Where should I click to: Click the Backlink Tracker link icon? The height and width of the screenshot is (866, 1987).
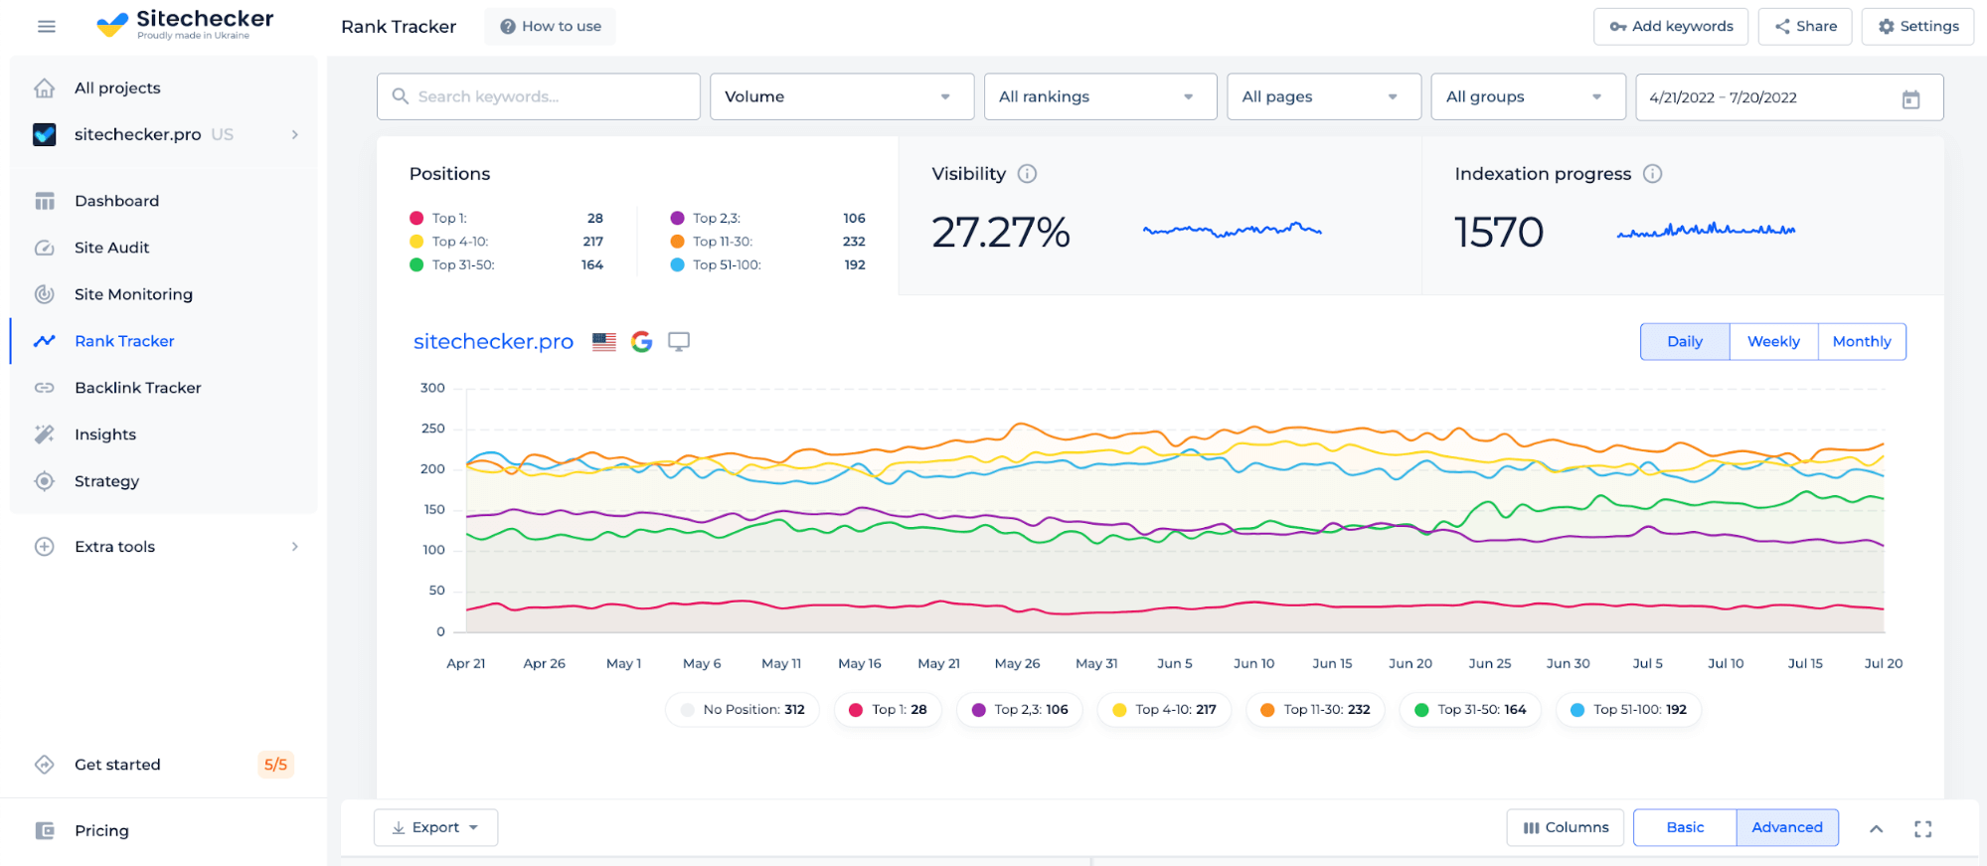45,388
